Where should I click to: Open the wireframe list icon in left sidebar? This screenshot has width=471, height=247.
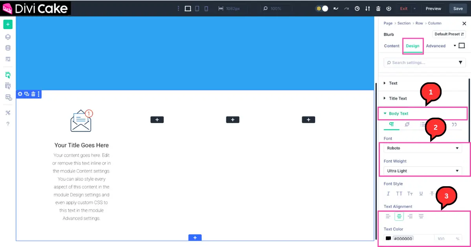pyautogui.click(x=8, y=59)
